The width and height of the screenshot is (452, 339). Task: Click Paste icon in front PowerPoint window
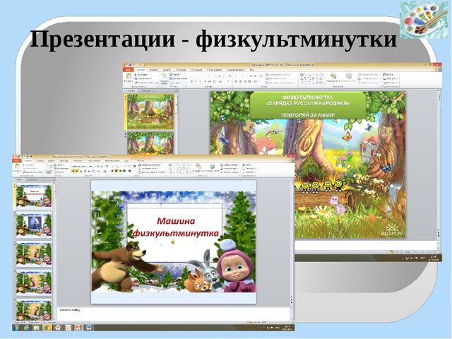[17, 168]
